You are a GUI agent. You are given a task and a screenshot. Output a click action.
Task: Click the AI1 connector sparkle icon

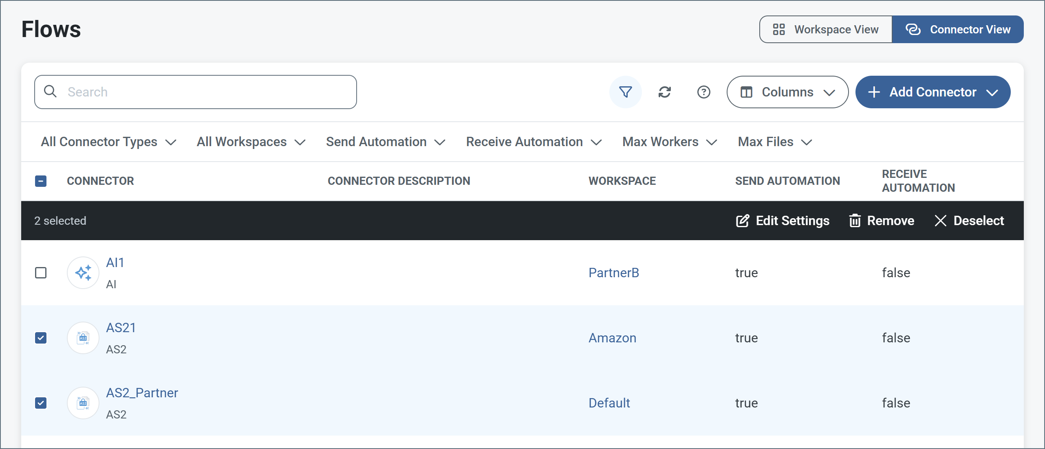[83, 273]
